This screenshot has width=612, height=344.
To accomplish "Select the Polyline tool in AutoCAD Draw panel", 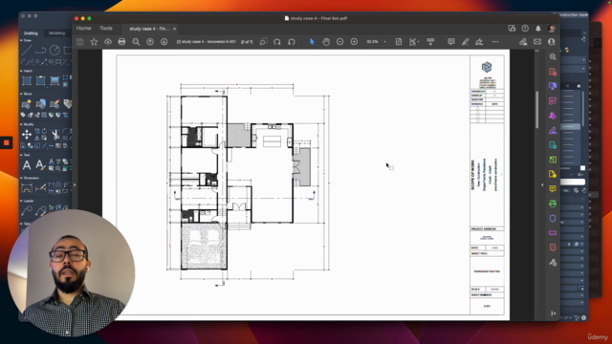I will click(x=40, y=50).
